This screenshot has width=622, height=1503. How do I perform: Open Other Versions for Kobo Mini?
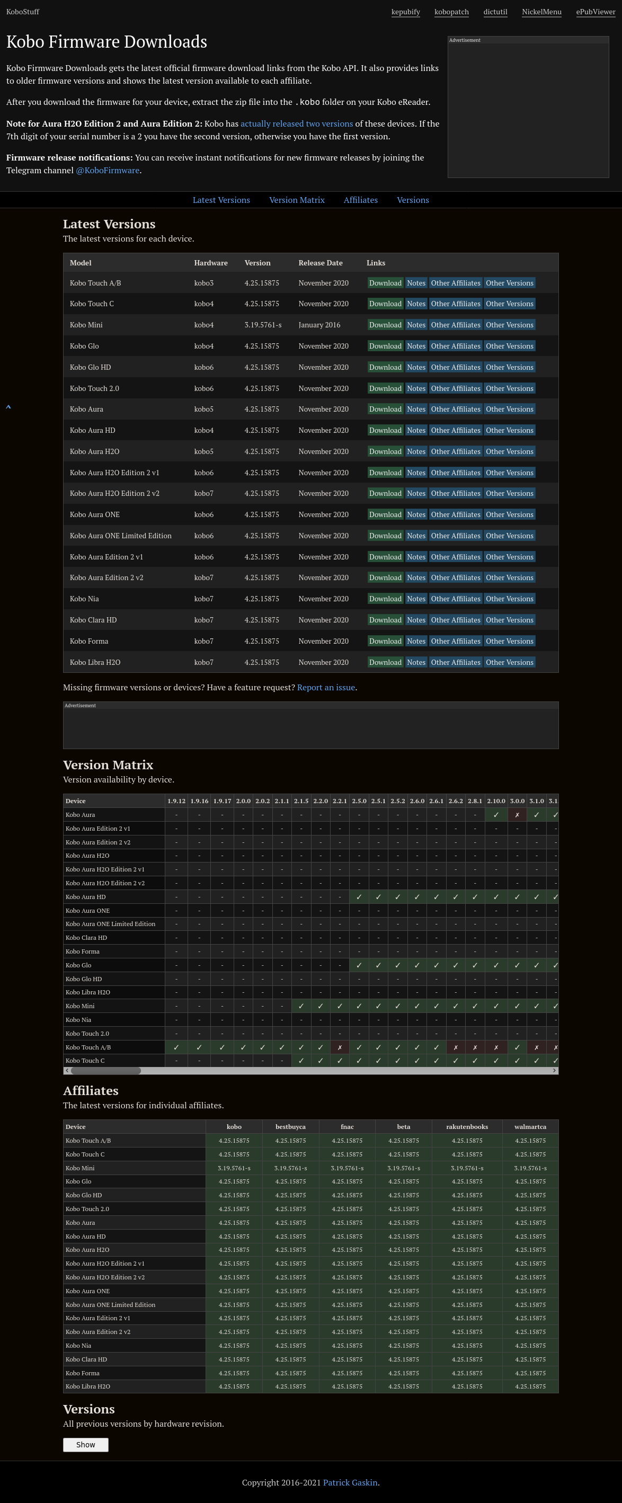pos(509,325)
